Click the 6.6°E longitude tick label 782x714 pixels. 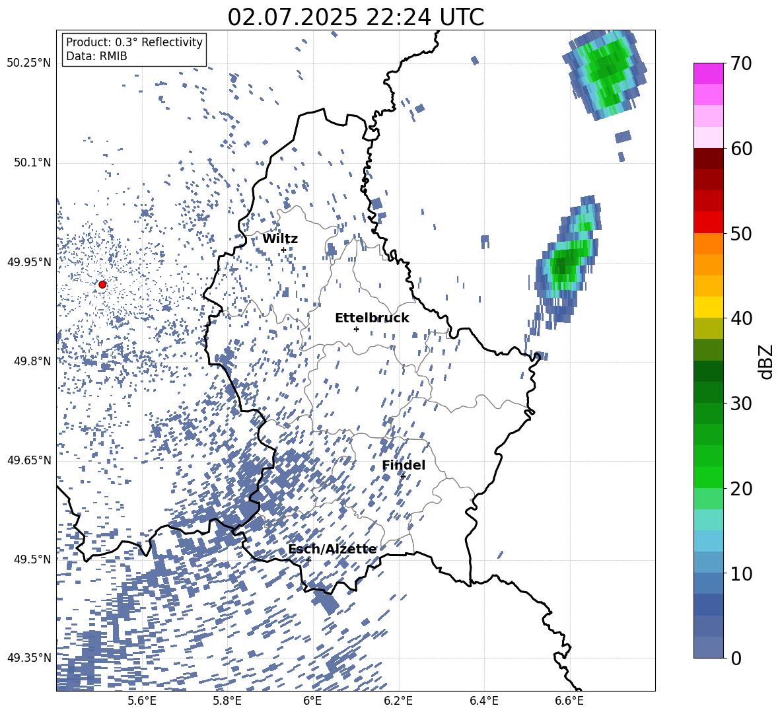569,701
